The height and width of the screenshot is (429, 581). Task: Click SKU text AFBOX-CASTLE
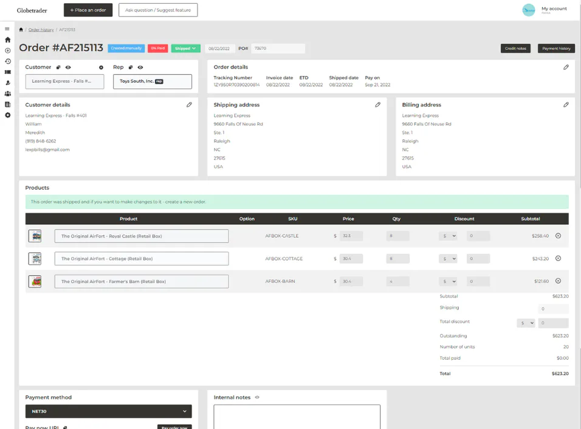pyautogui.click(x=281, y=236)
